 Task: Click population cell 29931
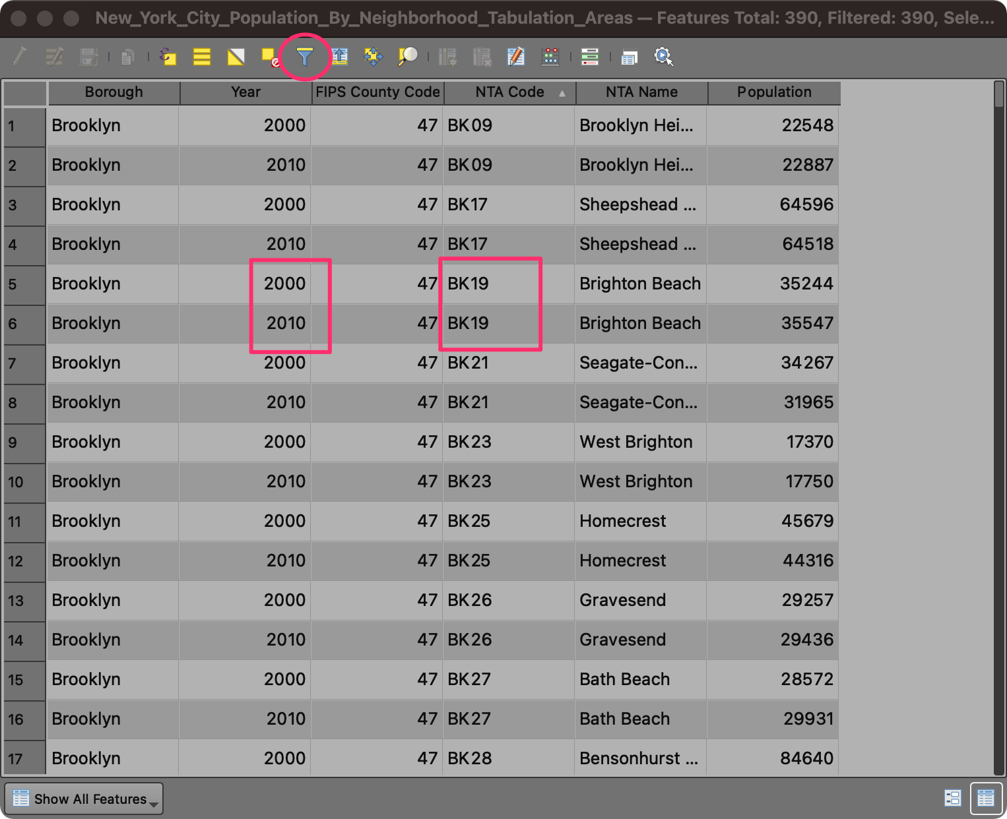773,719
